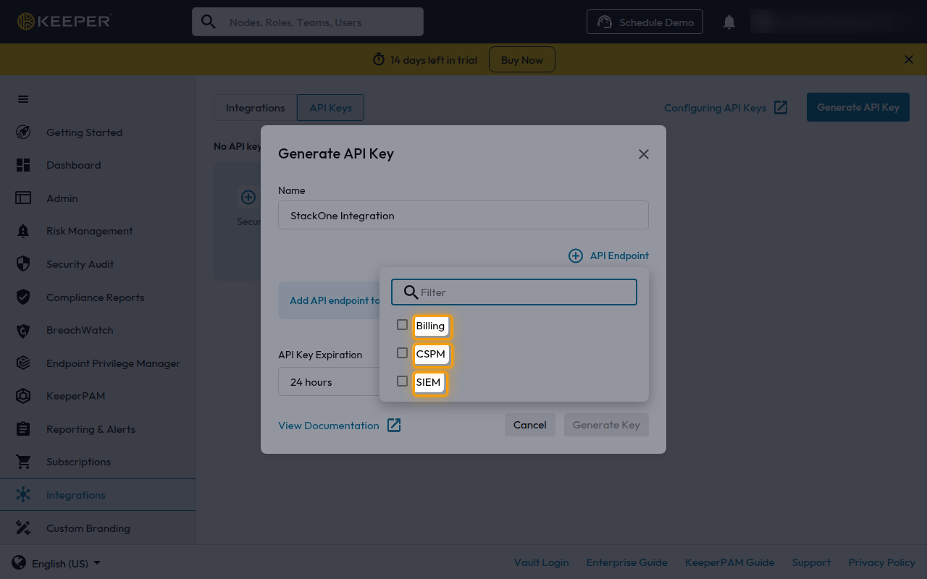Click the Dashboard grid icon

tap(23, 165)
